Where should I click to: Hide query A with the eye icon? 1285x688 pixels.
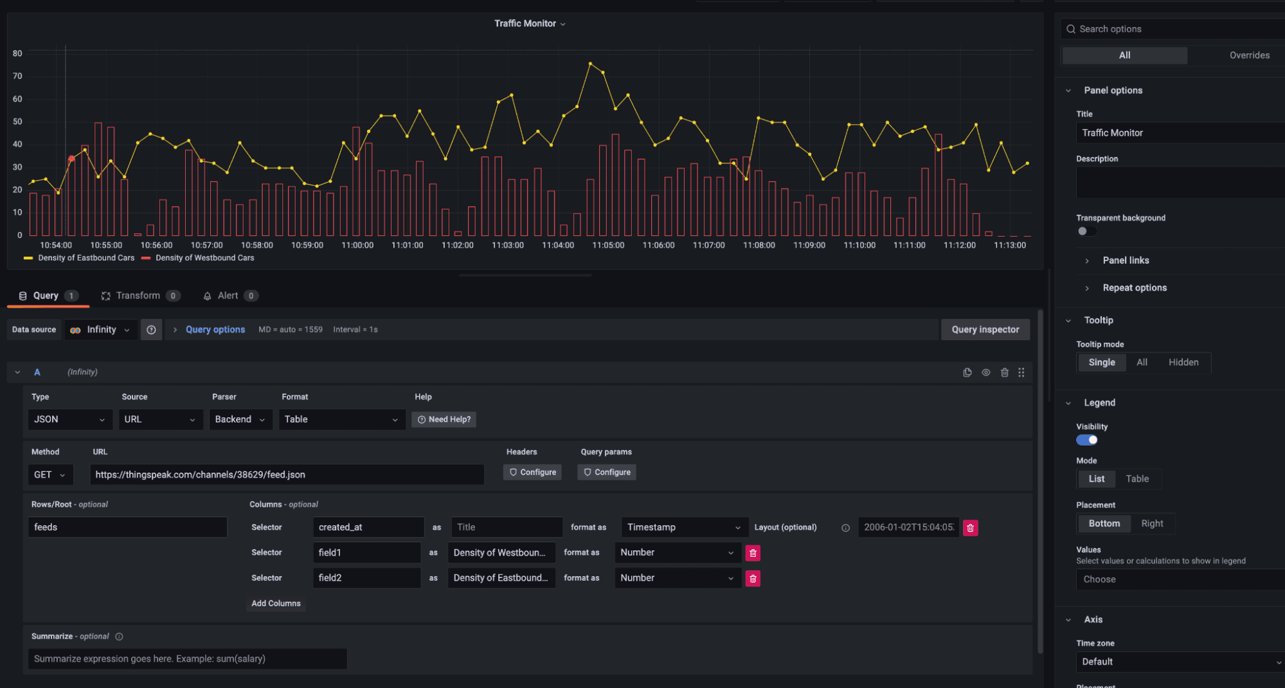[x=985, y=372]
